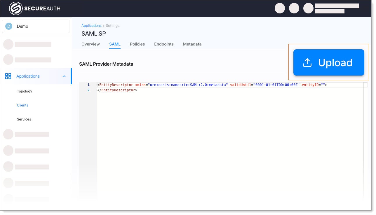Image resolution: width=376 pixels, height=215 pixels.
Task: Open Services in the sidebar
Action: point(24,119)
